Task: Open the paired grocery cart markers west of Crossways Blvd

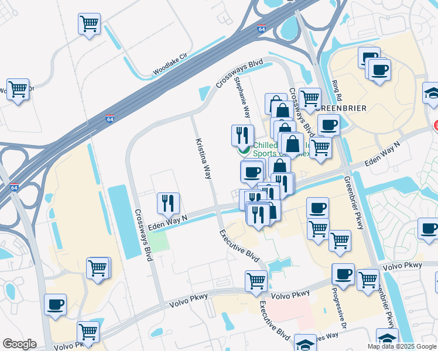Action: tap(98, 269)
